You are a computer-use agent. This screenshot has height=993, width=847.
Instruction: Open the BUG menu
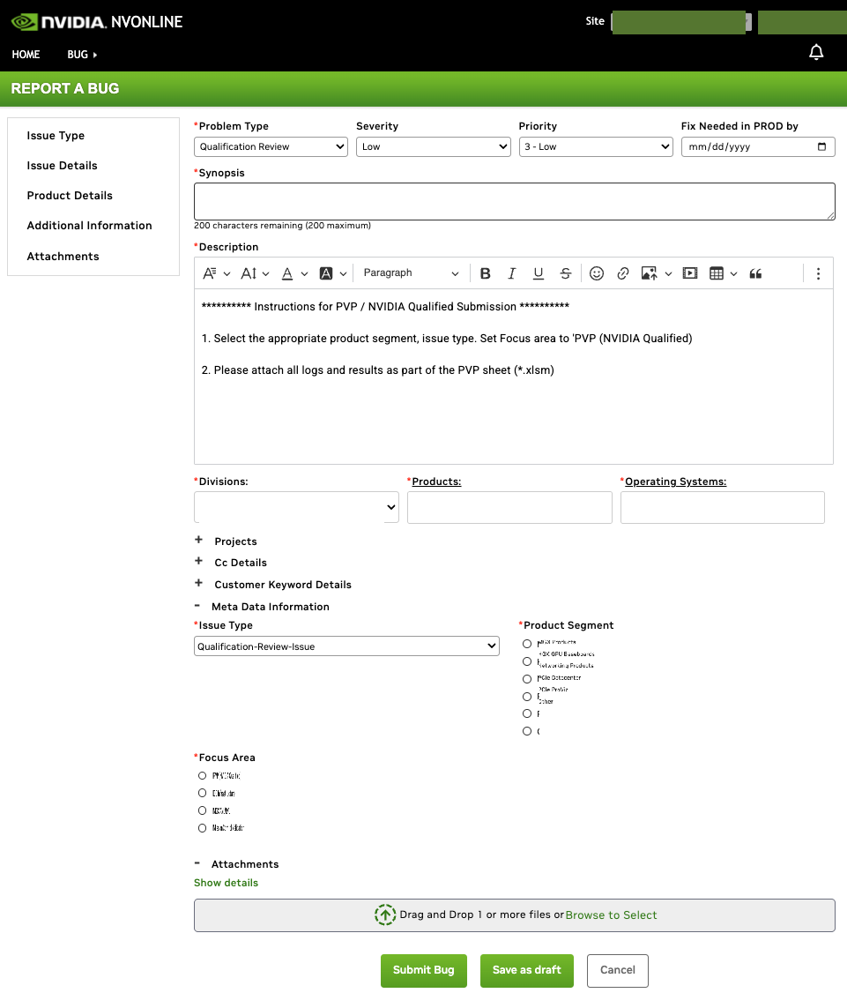coord(82,55)
